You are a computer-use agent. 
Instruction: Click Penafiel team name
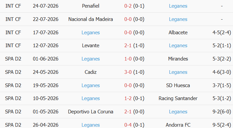pyautogui.click(x=91, y=6)
